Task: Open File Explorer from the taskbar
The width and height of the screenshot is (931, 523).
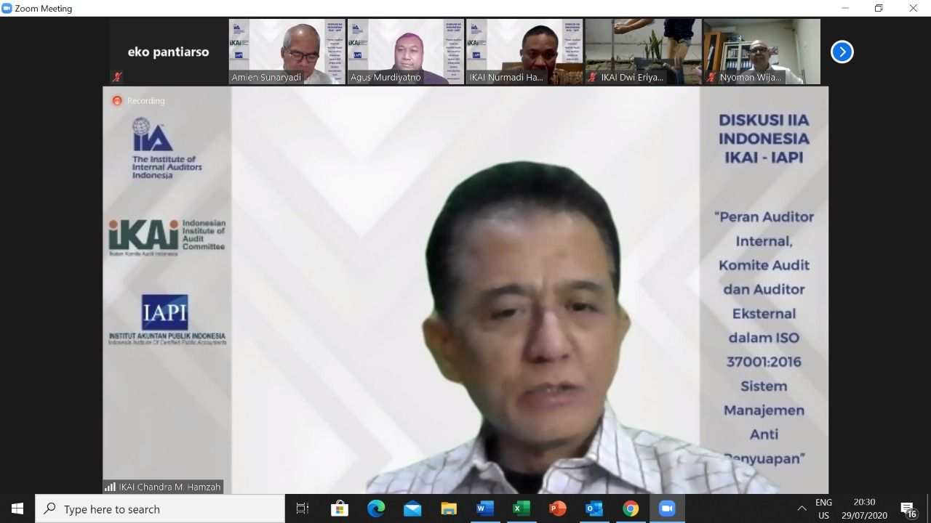Action: coord(449,508)
